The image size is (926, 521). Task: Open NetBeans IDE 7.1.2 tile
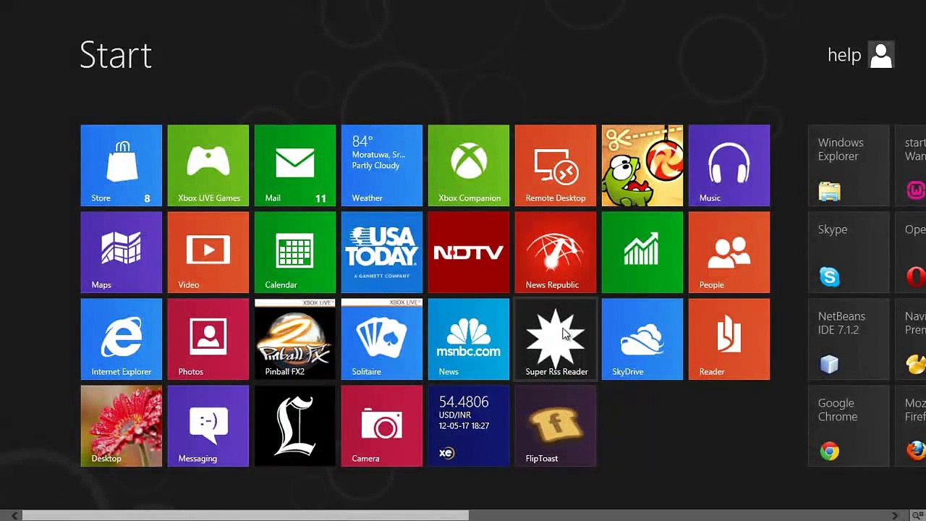point(849,339)
